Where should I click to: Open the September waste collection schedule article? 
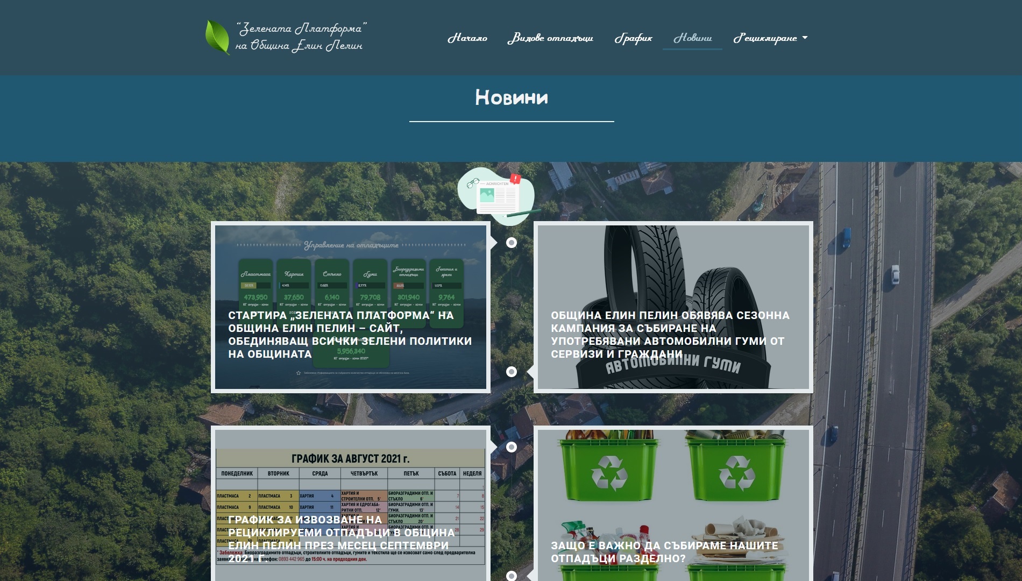(x=341, y=539)
